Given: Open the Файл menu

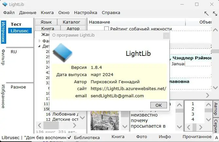Looking at the screenshot, I should (x=9, y=13).
